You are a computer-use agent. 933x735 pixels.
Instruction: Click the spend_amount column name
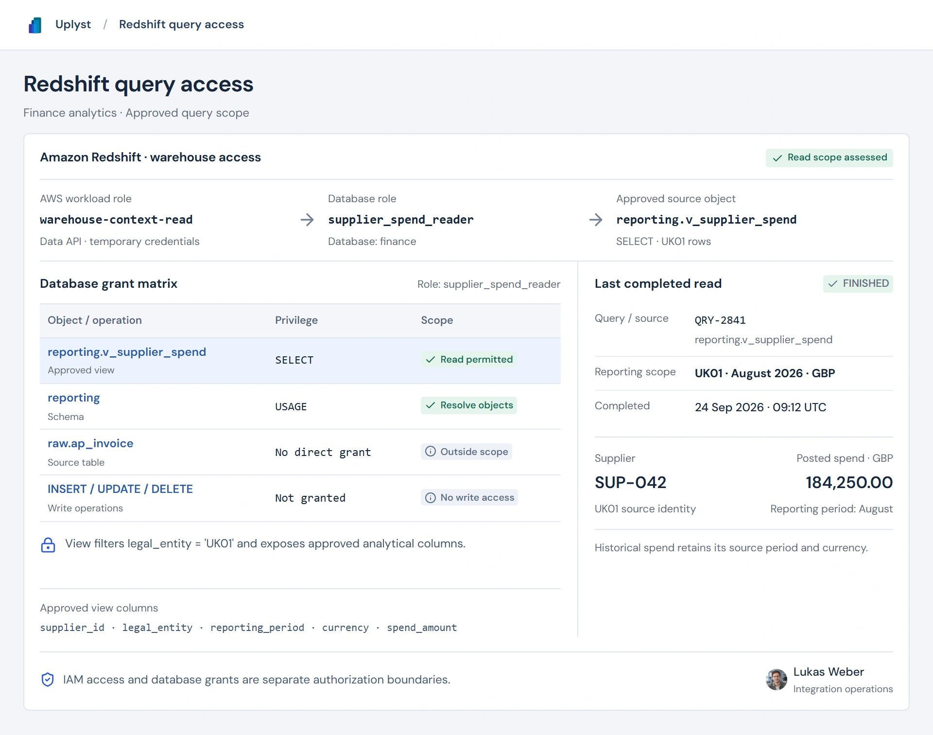[x=422, y=628]
